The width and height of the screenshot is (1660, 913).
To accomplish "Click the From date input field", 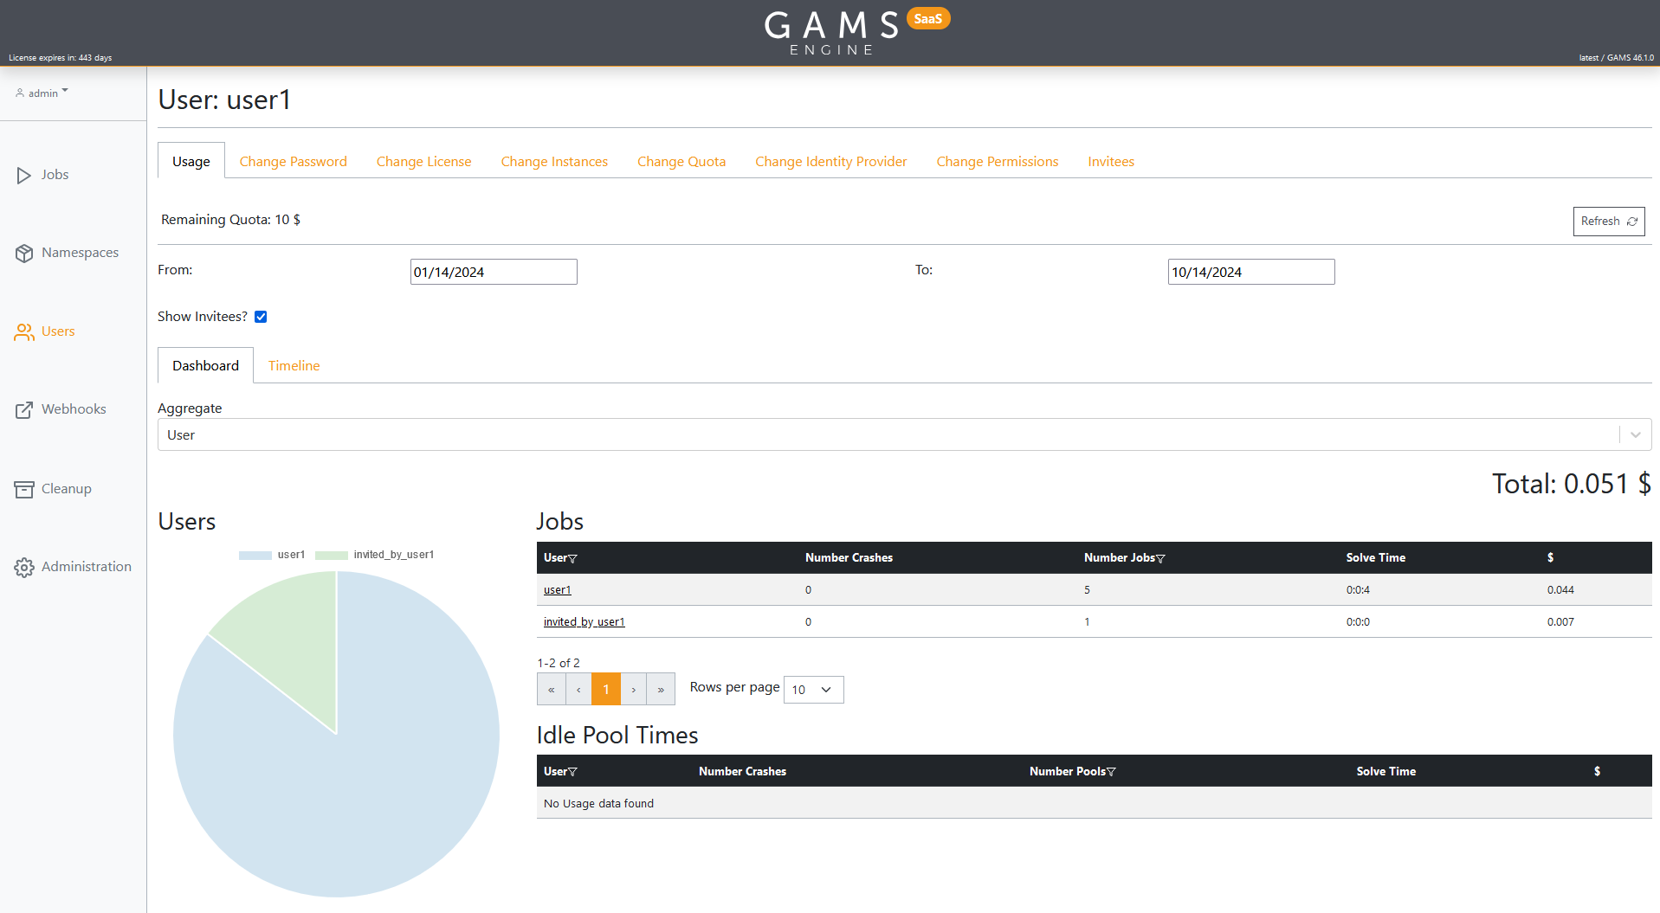I will (493, 272).
